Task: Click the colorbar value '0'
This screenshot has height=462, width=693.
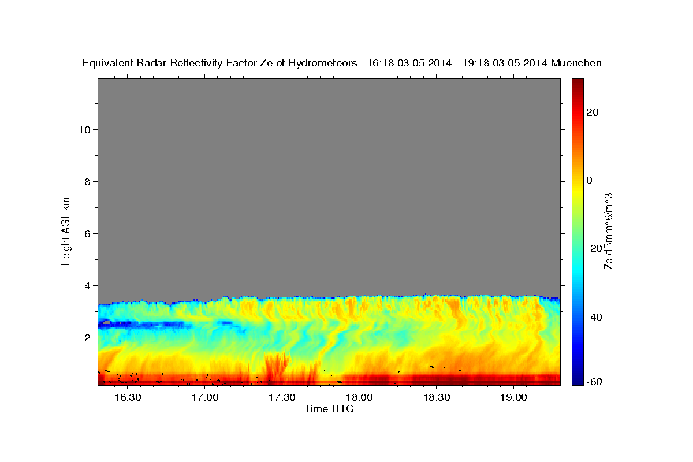Action: click(590, 180)
